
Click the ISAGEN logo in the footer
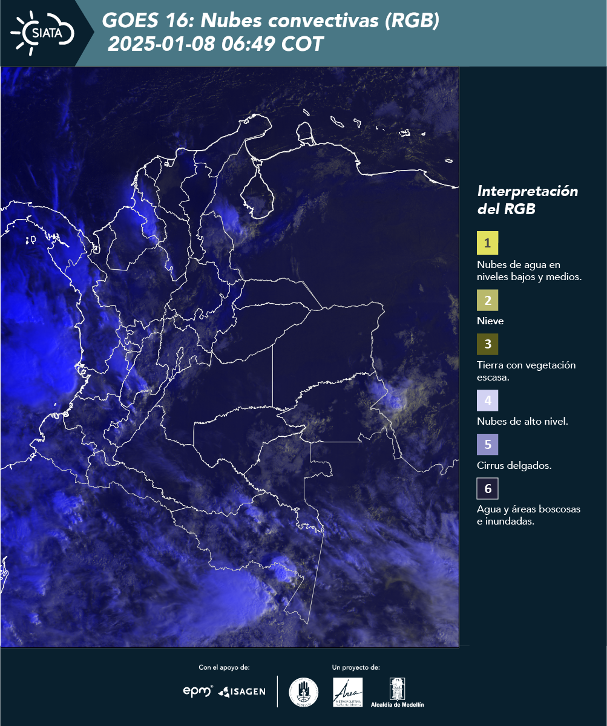click(x=241, y=692)
